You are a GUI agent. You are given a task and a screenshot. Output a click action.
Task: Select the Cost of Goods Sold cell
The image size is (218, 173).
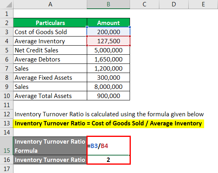pyautogui.click(x=50, y=32)
